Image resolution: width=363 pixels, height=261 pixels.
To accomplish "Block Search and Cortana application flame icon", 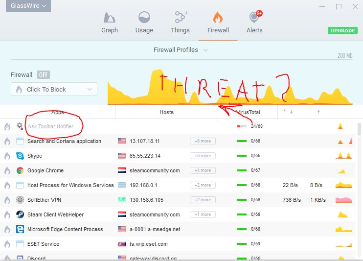I will tap(7, 141).
